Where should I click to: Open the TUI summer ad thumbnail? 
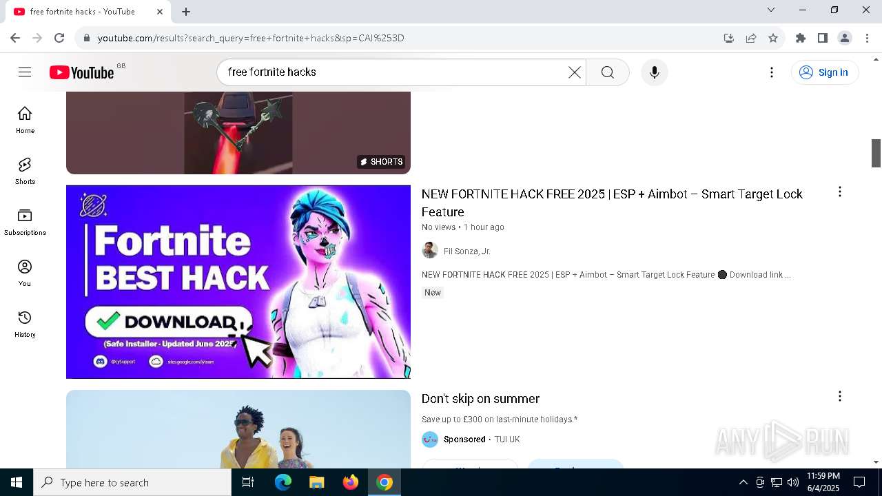[x=238, y=429]
